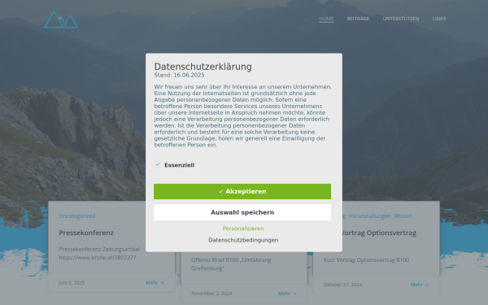
Task: Click Mehr link dated Oktober 27, 2024
Action: point(420,285)
